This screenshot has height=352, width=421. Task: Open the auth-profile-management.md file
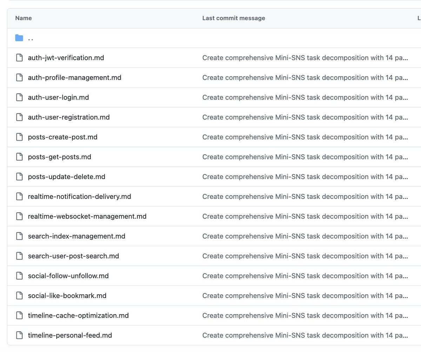[75, 77]
